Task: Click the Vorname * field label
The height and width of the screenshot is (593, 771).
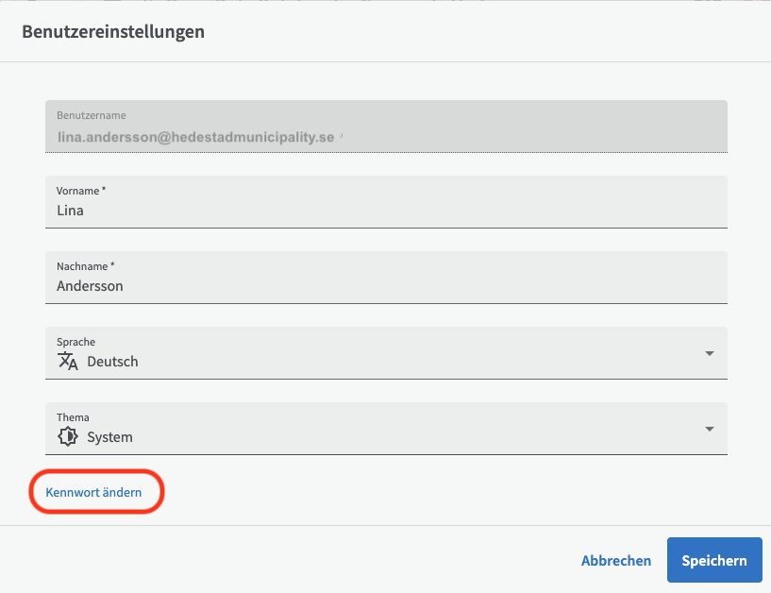Action: (x=81, y=191)
